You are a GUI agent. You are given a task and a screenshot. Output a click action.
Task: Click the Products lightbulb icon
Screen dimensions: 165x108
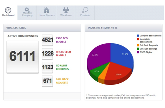pyautogui.click(x=85, y=10)
